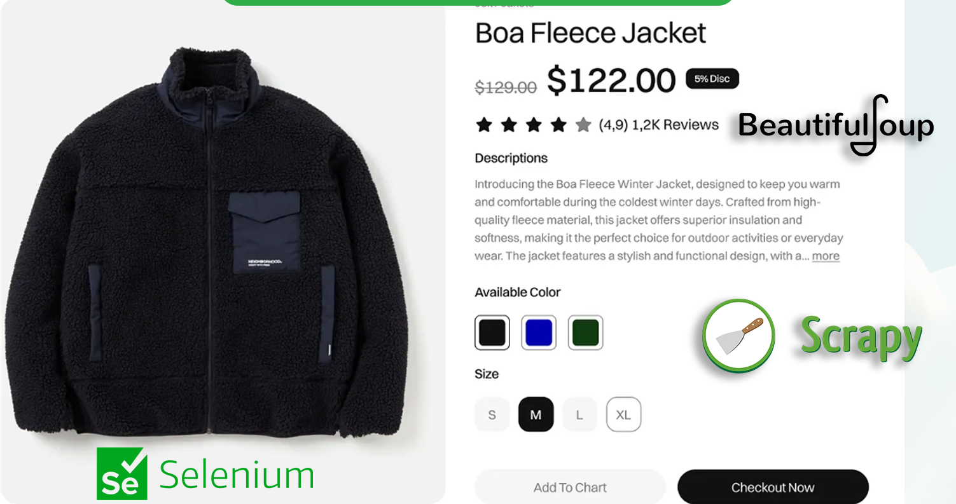Select size M
The image size is (956, 504).
tap(536, 415)
